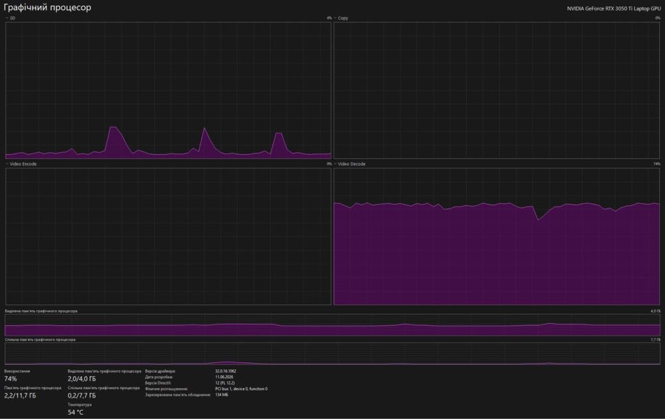Click driver version 32.0.16.1062
This screenshot has height=419, width=665.
[225, 371]
